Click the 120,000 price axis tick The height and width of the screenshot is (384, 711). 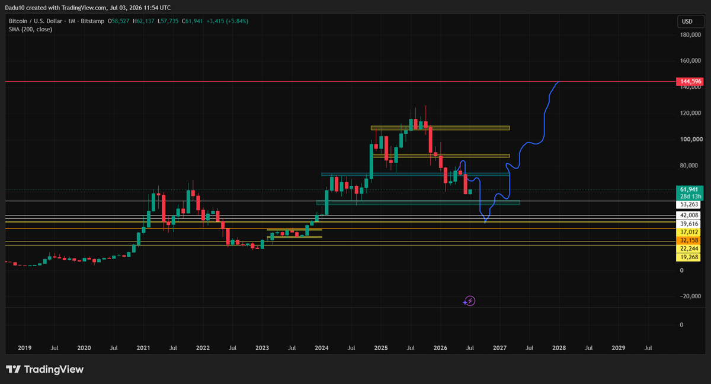690,113
